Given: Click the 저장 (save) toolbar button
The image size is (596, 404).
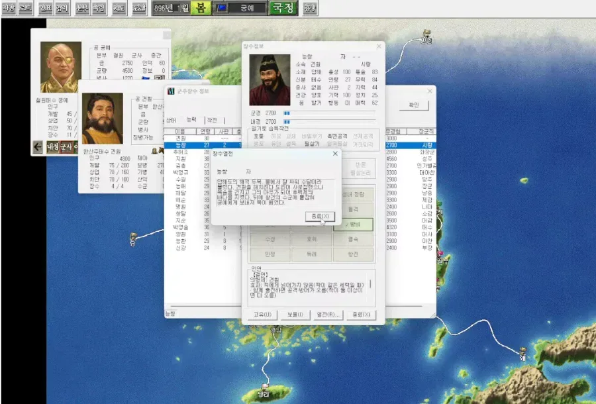Looking at the screenshot, I should coord(9,8).
